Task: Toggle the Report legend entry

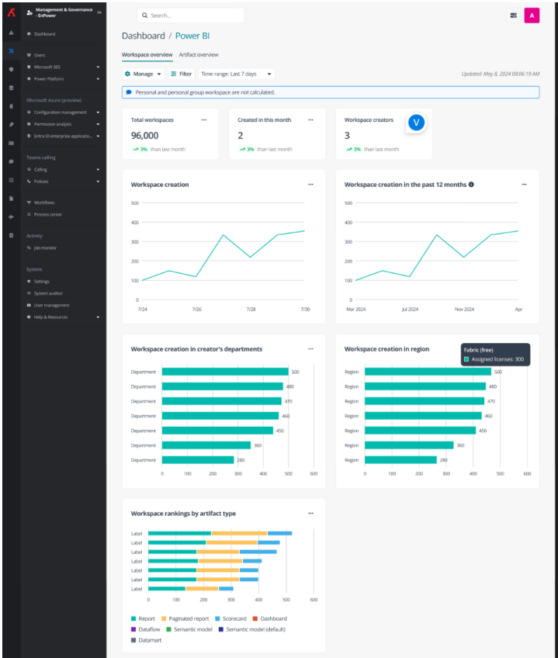Action: pos(143,618)
